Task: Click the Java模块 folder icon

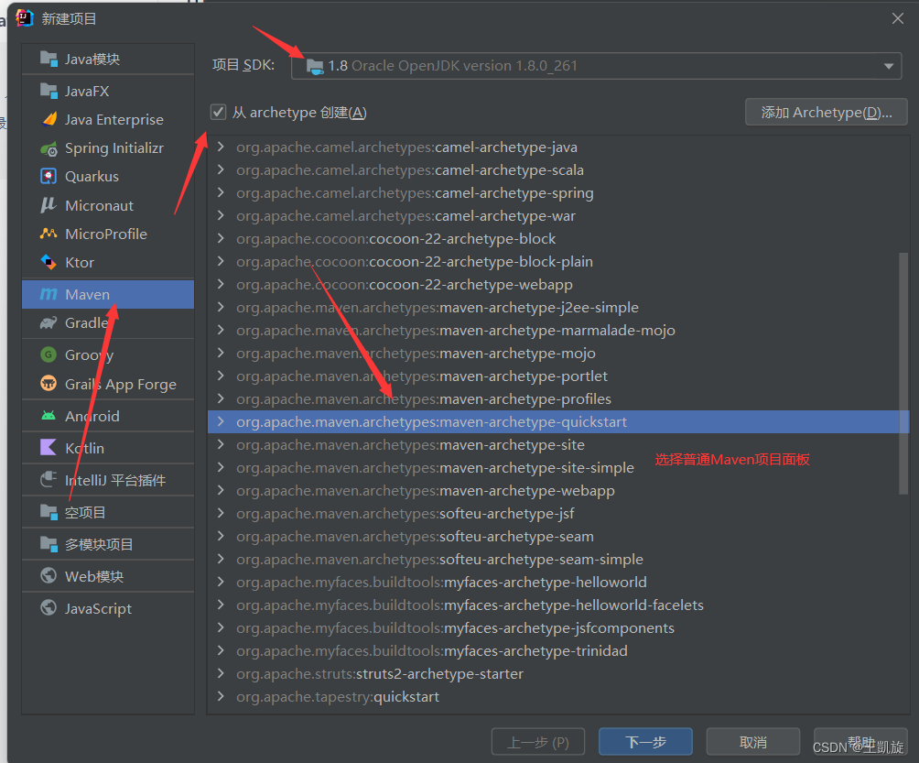Action: (x=49, y=59)
